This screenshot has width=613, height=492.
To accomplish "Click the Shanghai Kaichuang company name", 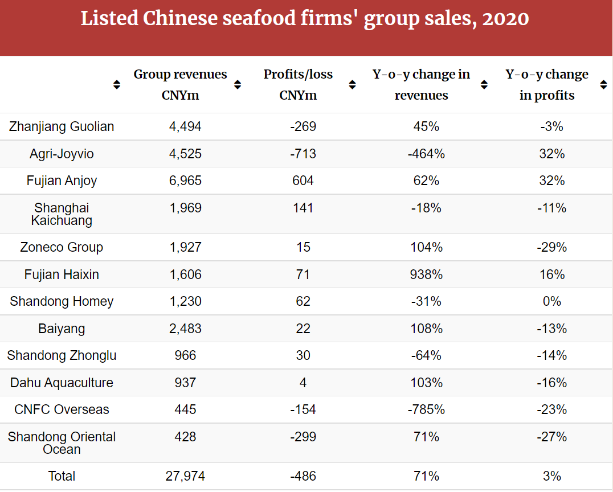I will click(62, 214).
